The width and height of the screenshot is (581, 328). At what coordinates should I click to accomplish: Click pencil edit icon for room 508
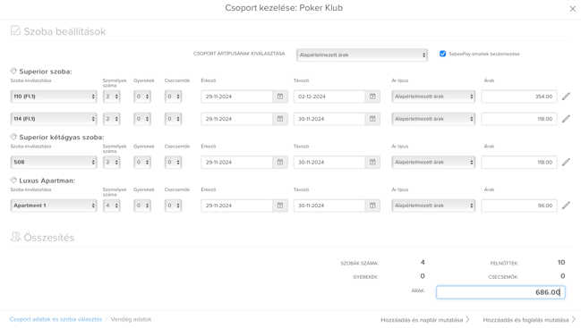click(x=566, y=163)
